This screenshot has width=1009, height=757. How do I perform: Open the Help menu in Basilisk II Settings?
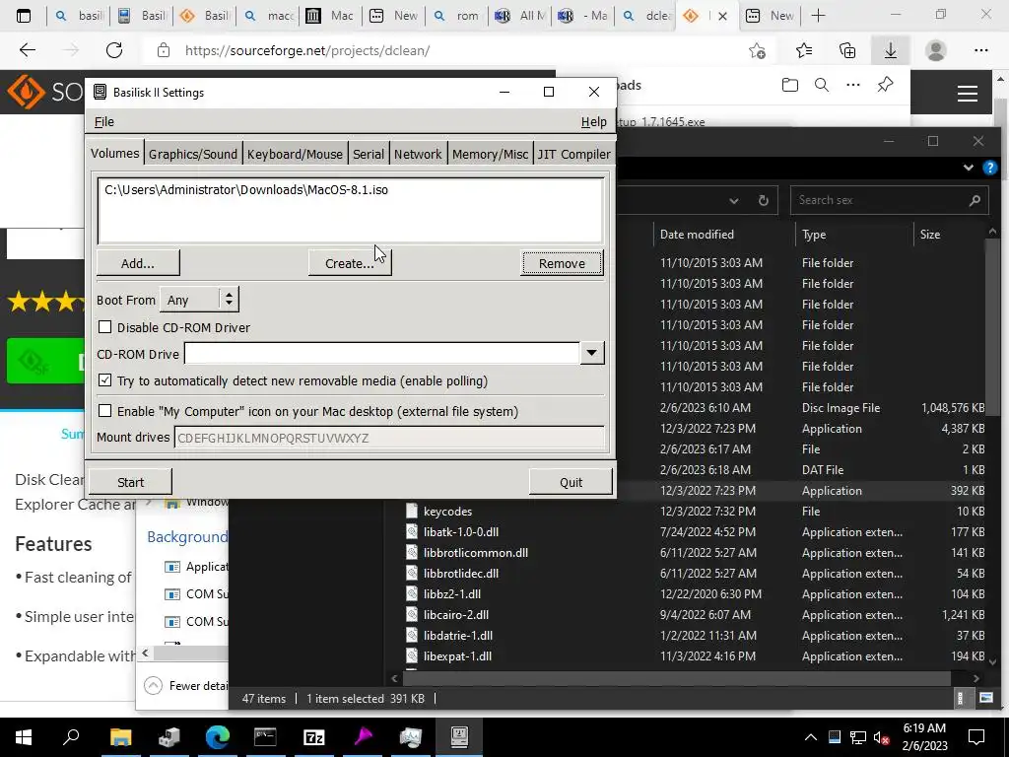pyautogui.click(x=593, y=121)
